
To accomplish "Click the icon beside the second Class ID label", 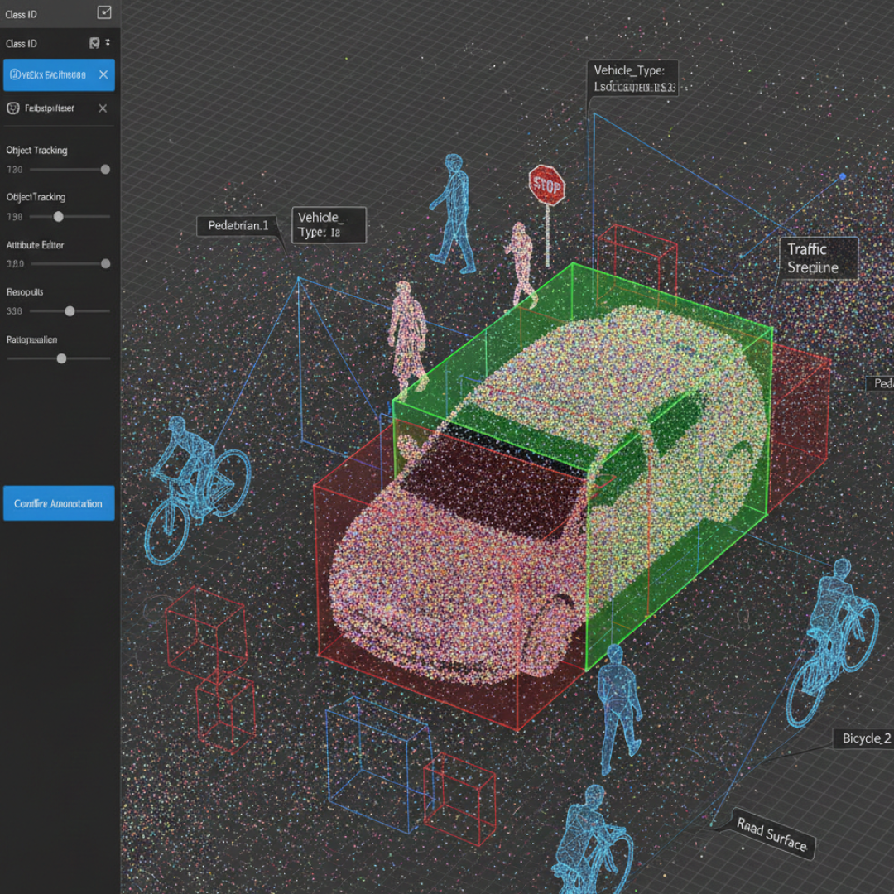I will (x=94, y=43).
